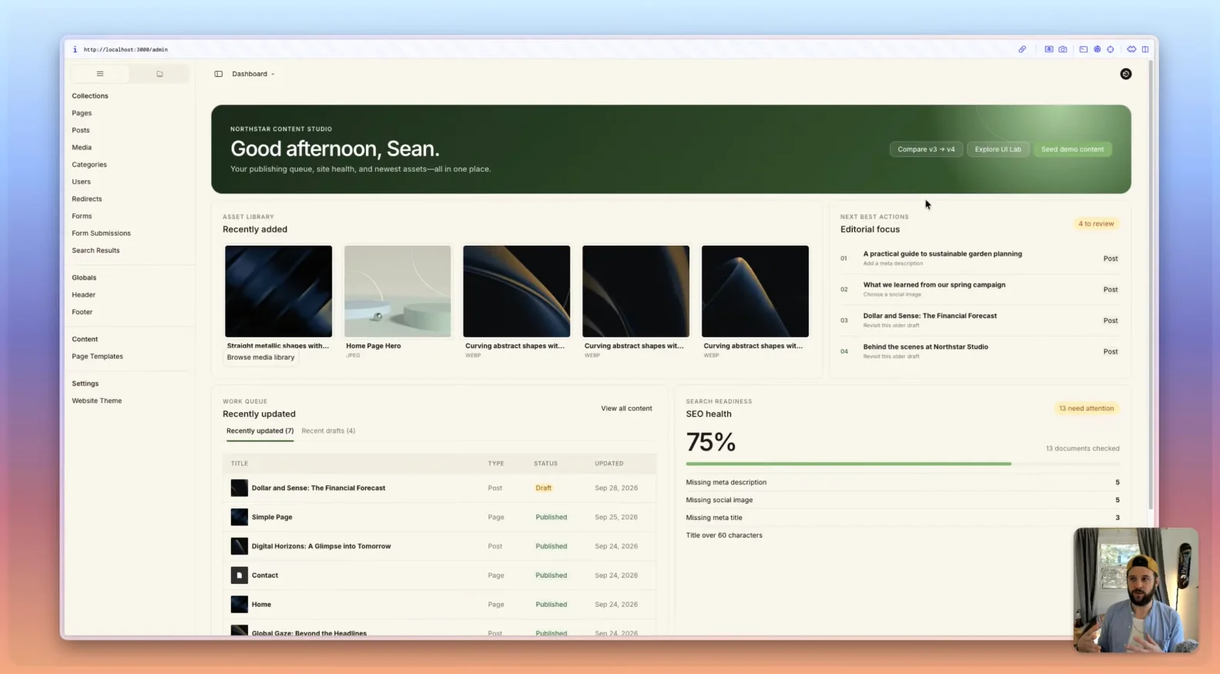Click the screen capture icon left of camera
Screen dimensions: 1220x674
1049,49
